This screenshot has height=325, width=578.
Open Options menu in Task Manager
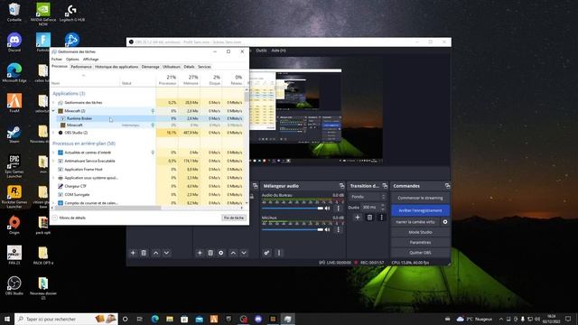(x=72, y=59)
